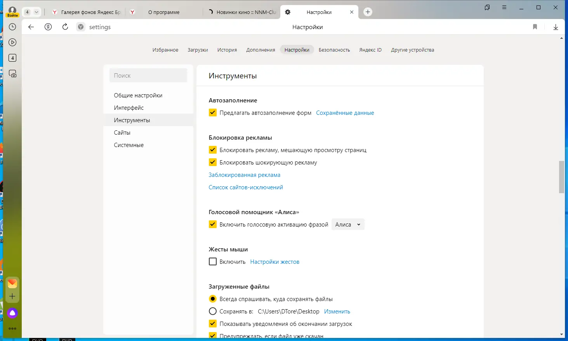Select the Сохранять в radio button

[x=213, y=312]
